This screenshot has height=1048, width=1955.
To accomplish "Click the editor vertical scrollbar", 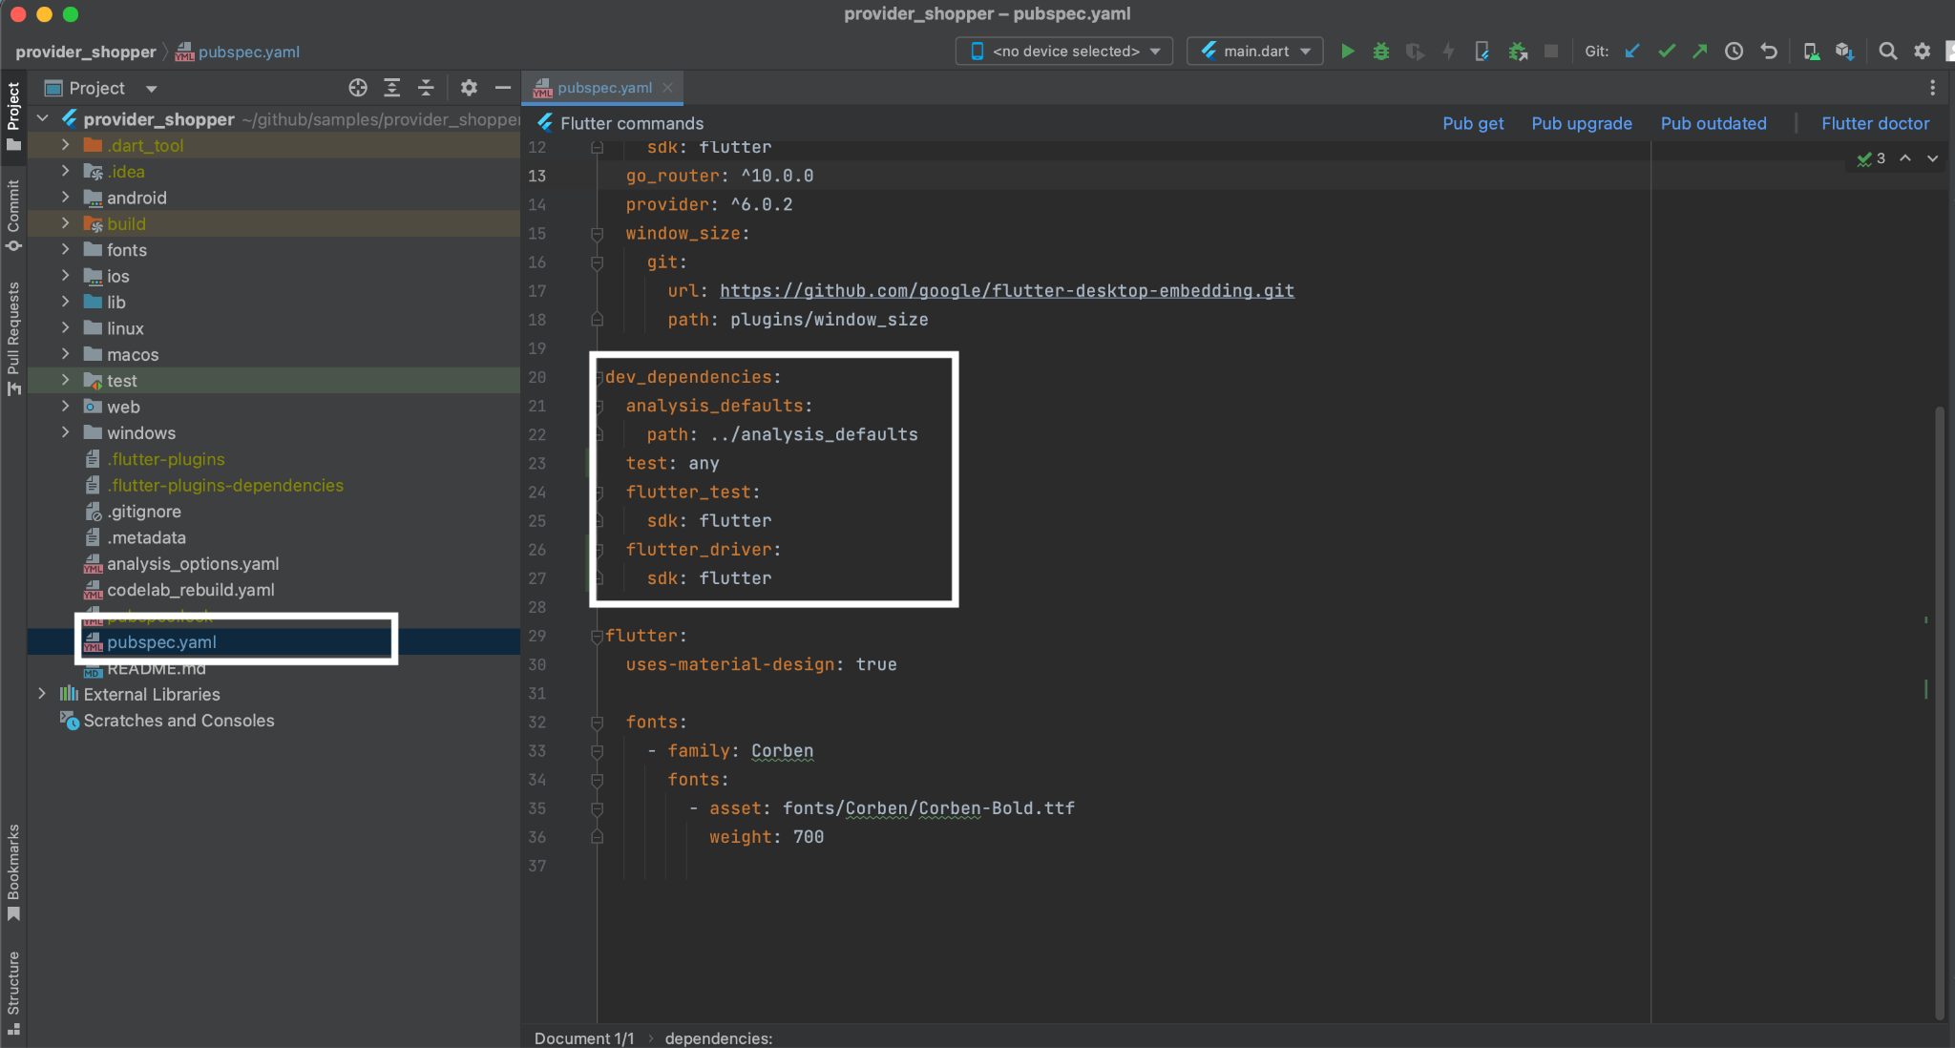I will tap(1939, 711).
